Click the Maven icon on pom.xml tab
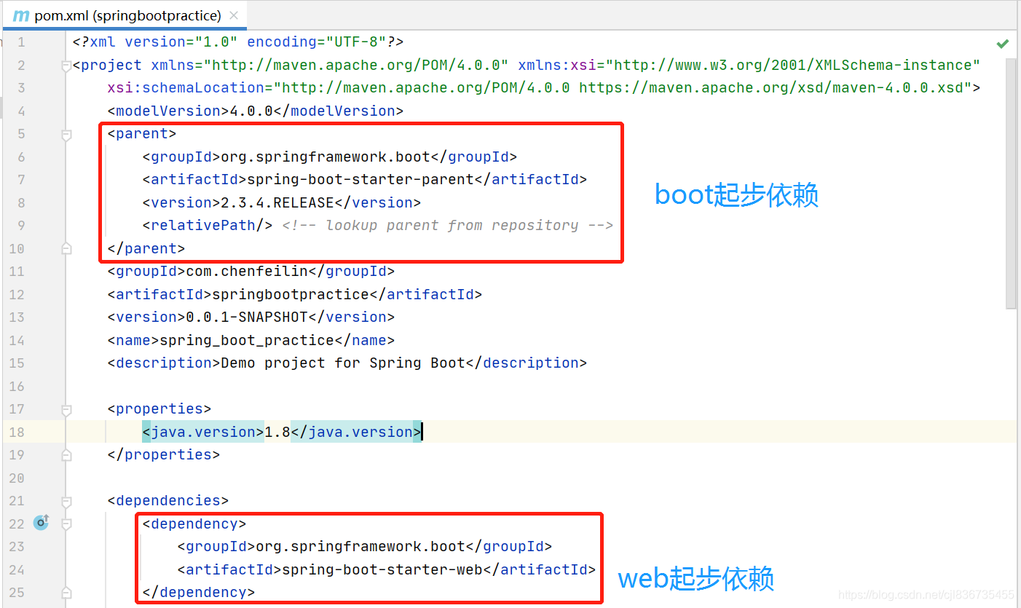Image resolution: width=1021 pixels, height=608 pixels. [x=21, y=15]
